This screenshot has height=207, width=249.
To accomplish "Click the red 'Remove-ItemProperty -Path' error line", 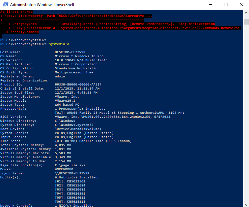I will 76,16.
